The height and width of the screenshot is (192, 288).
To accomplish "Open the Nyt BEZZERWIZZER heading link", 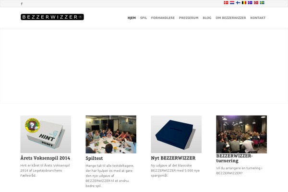I will tap(173, 158).
